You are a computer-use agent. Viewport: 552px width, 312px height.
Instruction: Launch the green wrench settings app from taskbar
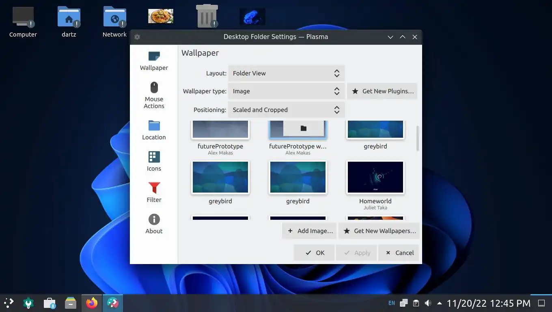28,303
